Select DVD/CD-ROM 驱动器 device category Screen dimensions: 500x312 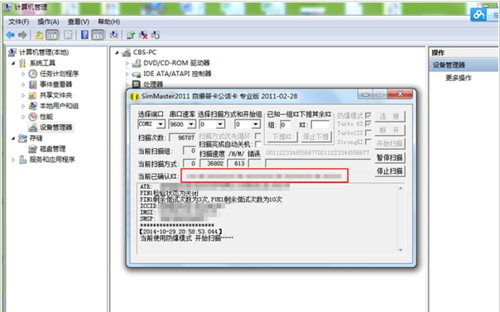click(176, 63)
